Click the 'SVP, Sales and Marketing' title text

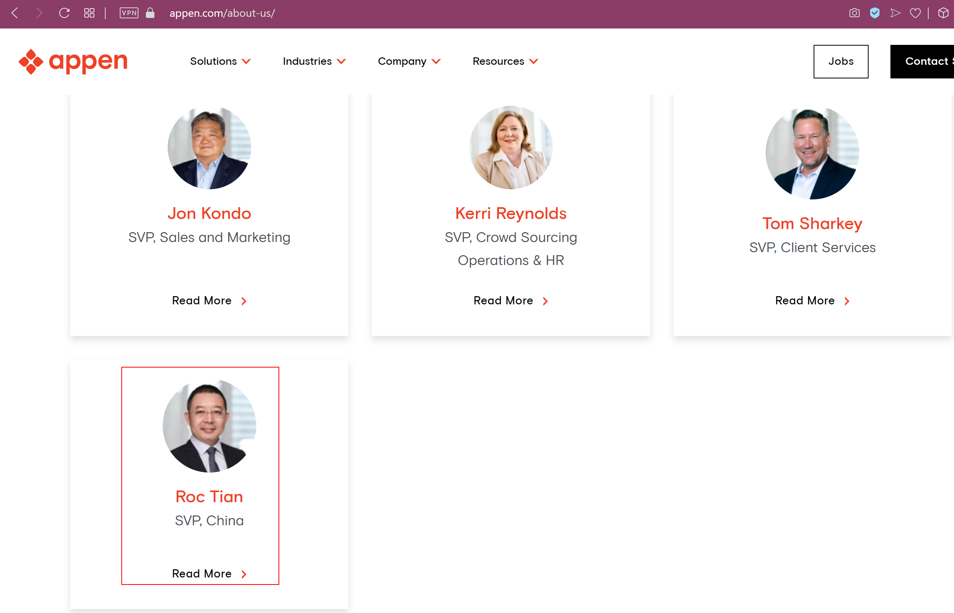pos(209,237)
